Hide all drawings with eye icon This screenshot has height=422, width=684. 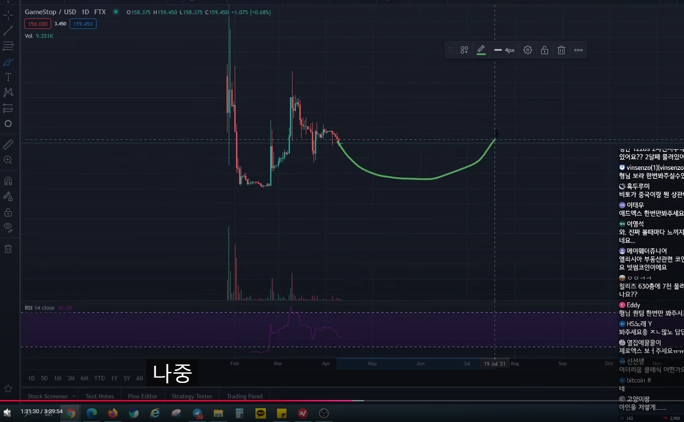click(8, 227)
